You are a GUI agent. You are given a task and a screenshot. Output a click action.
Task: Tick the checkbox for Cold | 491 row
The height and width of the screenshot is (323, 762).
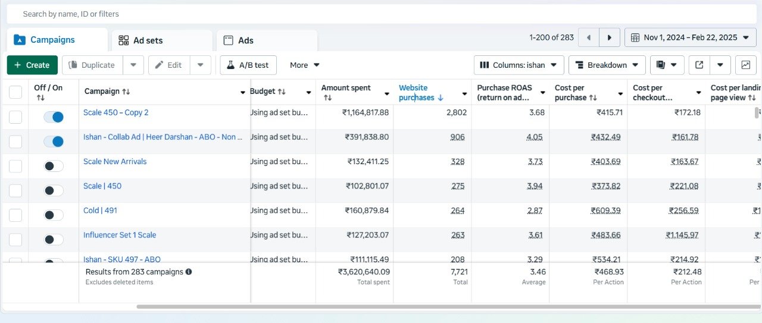[15, 215]
